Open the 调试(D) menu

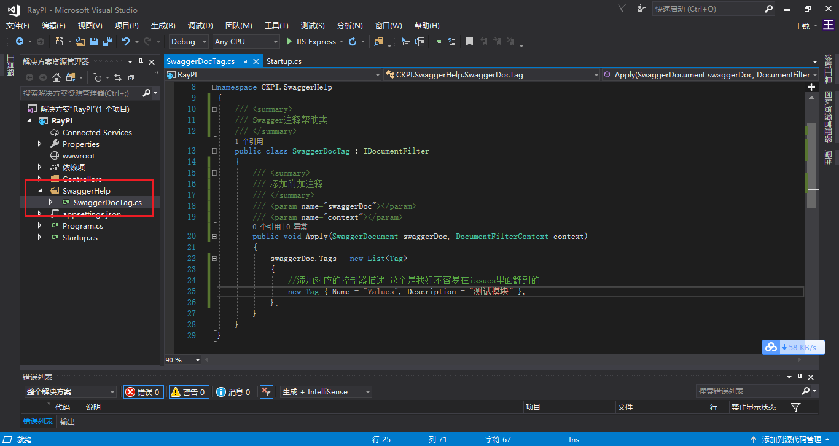pyautogui.click(x=200, y=25)
